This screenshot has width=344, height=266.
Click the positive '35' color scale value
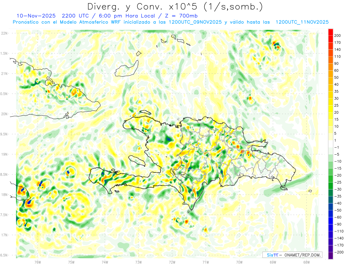coord(337,92)
